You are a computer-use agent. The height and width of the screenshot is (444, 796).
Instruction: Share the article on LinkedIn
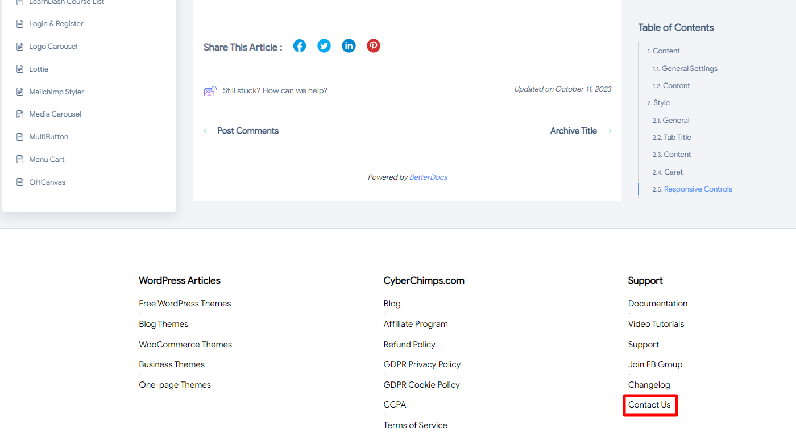point(349,45)
